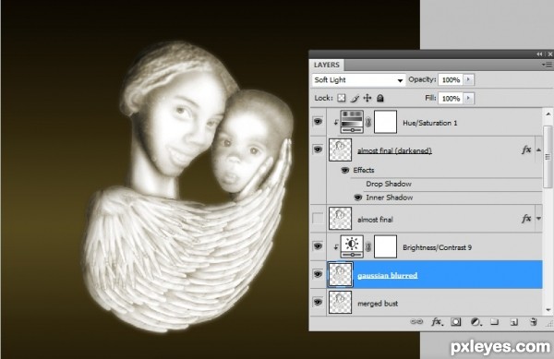Click mask link chain on Hue/Saturation 1
The width and height of the screenshot is (554, 359).
pyautogui.click(x=368, y=122)
